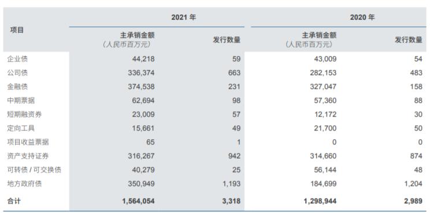Select the 2020 金融债 count 158

click(x=416, y=87)
